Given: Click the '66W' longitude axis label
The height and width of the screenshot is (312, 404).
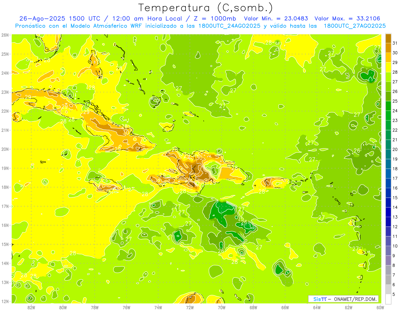Looking at the screenshot, I should [x=285, y=307].
